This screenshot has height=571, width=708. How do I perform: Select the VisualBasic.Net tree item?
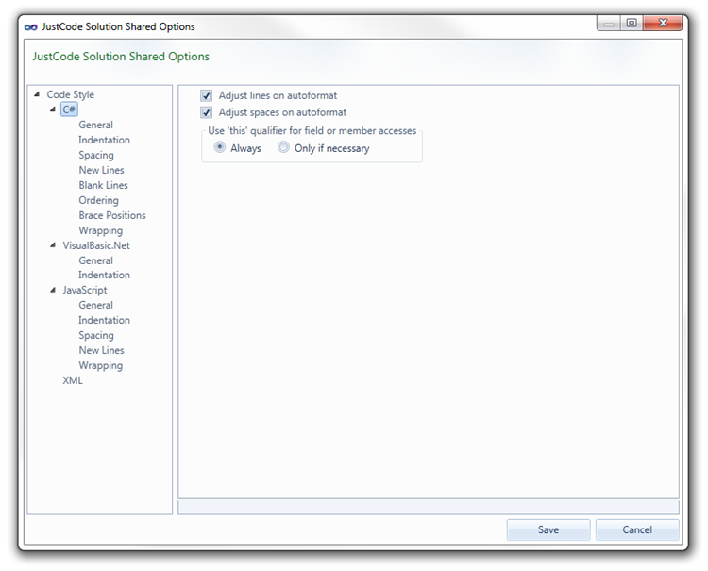(96, 245)
